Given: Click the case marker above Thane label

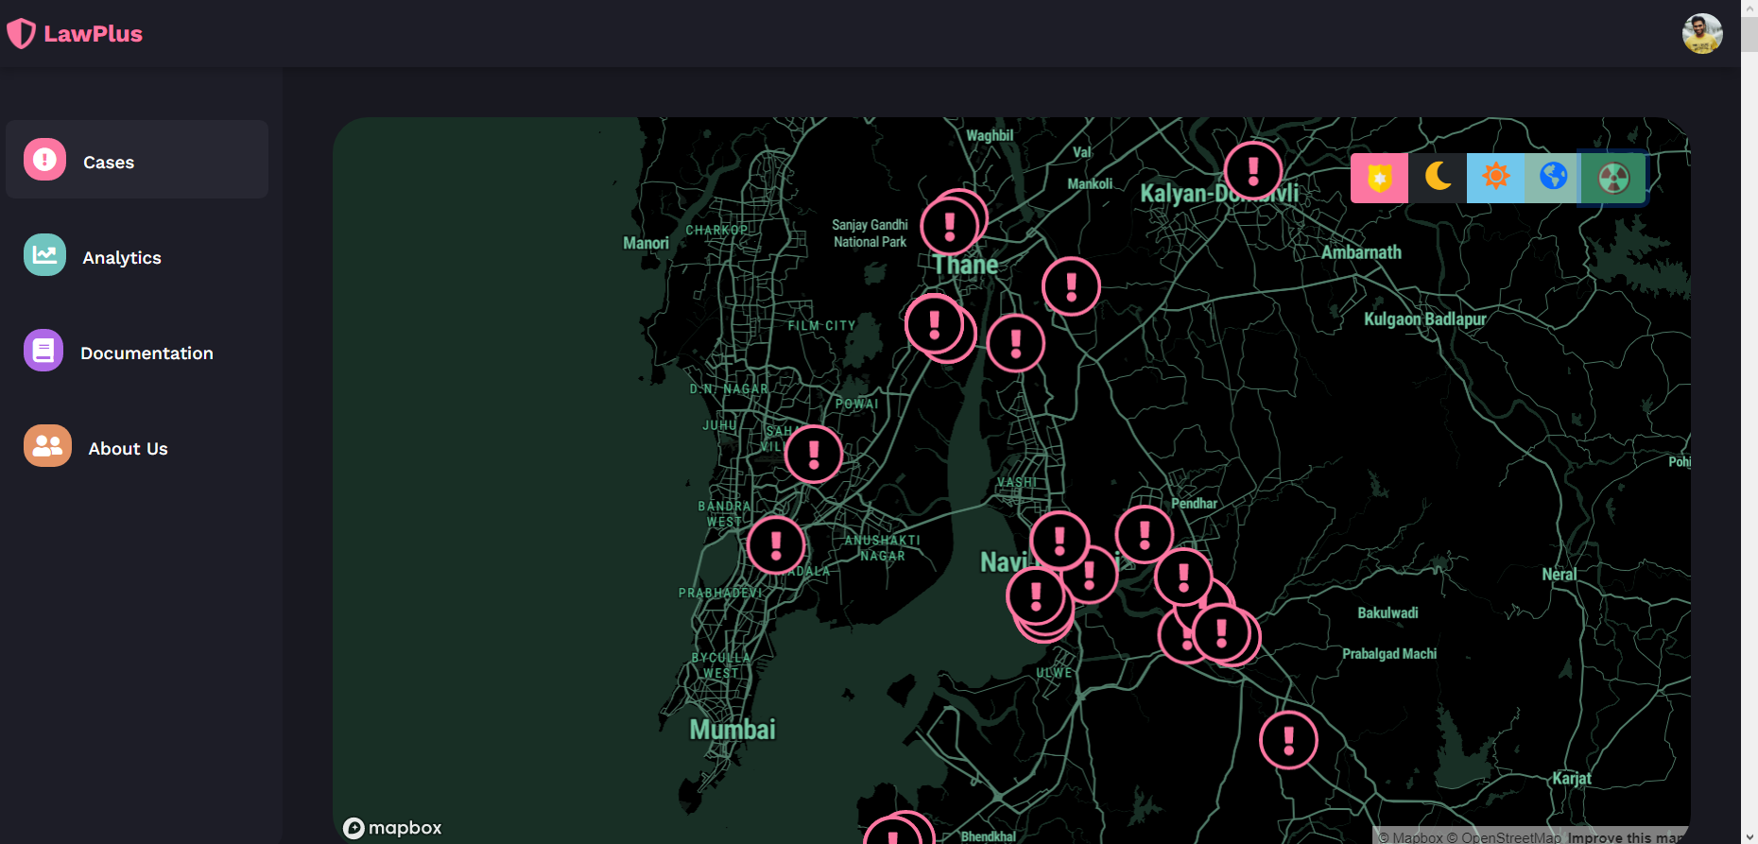Looking at the screenshot, I should 950,227.
